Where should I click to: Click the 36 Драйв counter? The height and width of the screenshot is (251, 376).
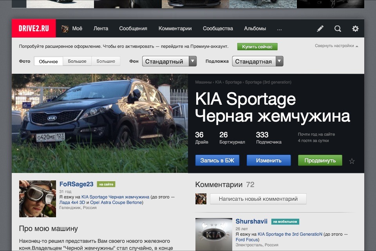(x=202, y=138)
